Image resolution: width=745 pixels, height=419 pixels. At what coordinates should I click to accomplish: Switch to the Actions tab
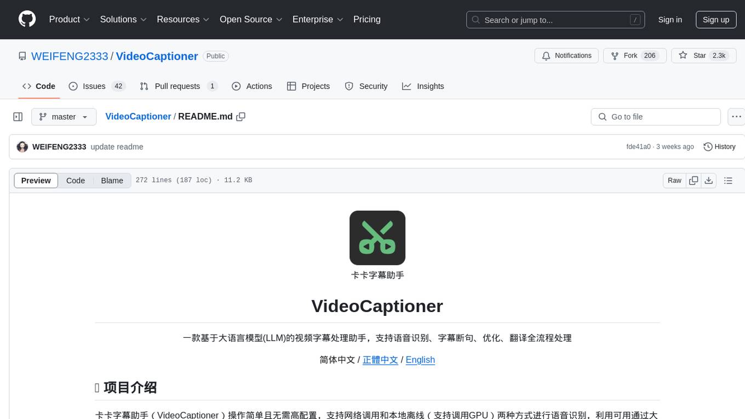pyautogui.click(x=252, y=86)
